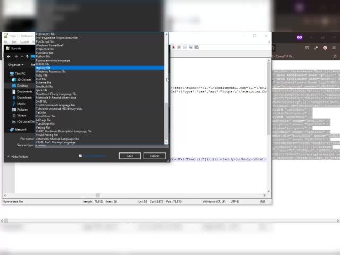Click the macro Playback icon

click(x=185, y=47)
